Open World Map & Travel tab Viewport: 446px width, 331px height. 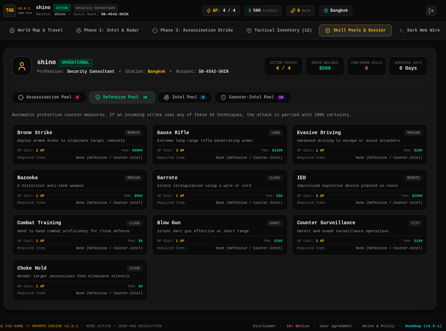point(36,31)
